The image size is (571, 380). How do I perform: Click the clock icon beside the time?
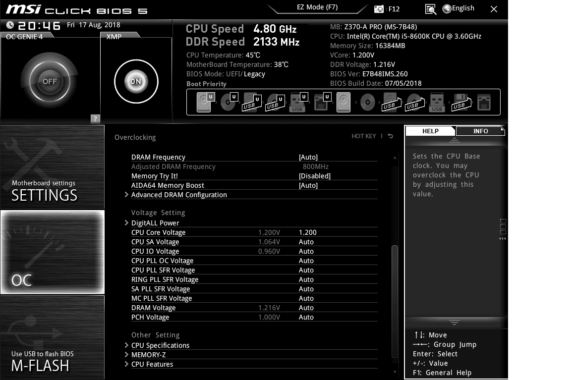(10, 25)
